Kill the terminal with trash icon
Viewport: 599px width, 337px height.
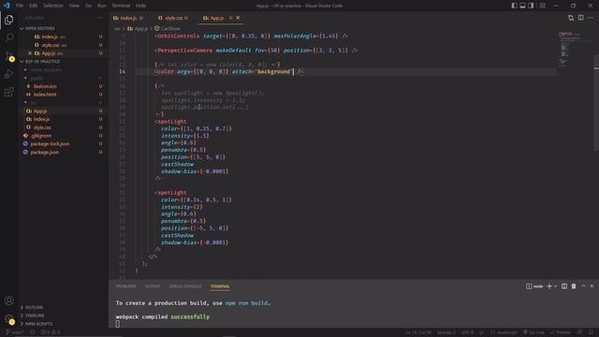coord(574,286)
